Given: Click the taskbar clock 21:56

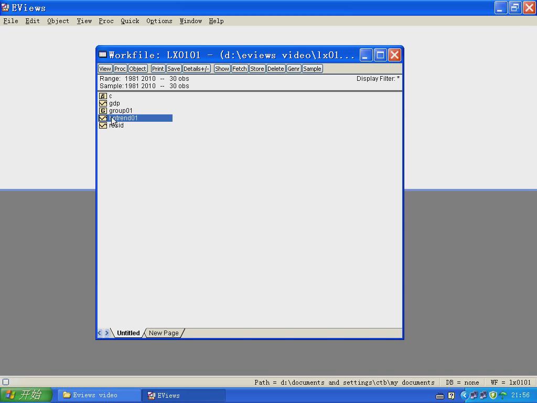Looking at the screenshot, I should [520, 396].
